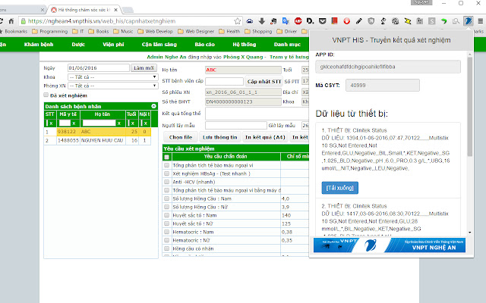This screenshot has width=486, height=303.
Task: Click the browser Home icon
Action: (11, 21)
